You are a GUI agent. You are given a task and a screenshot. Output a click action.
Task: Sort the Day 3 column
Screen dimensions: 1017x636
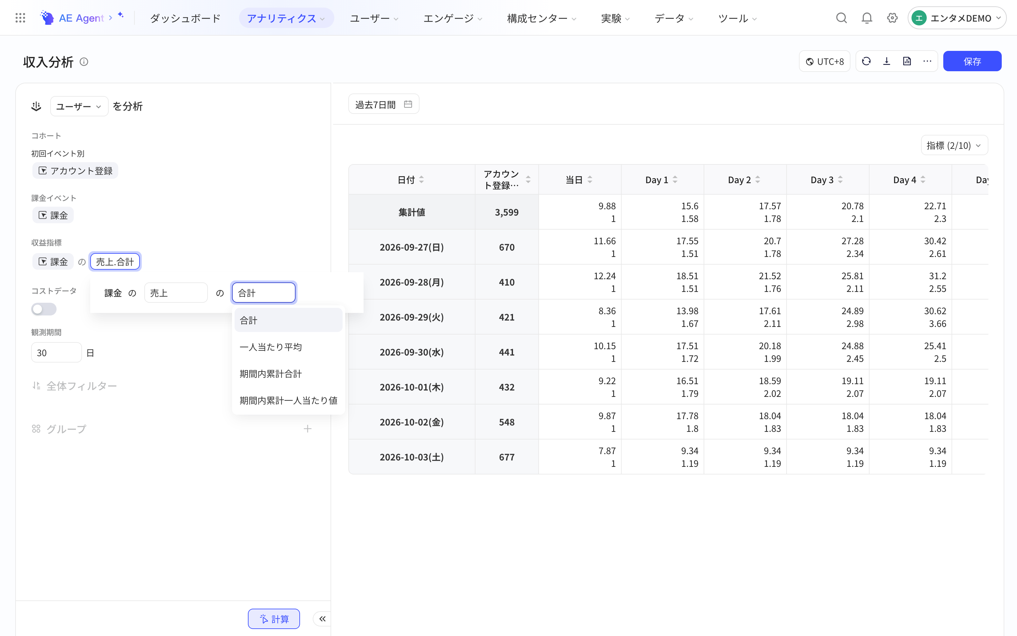pos(840,180)
